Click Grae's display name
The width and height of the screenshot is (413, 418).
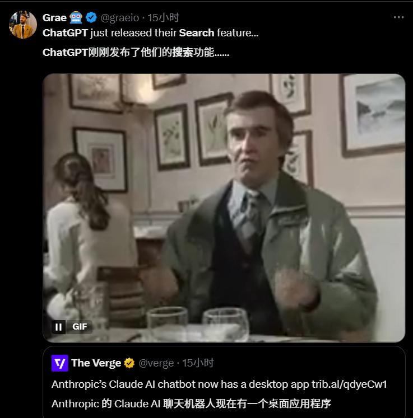pos(54,17)
